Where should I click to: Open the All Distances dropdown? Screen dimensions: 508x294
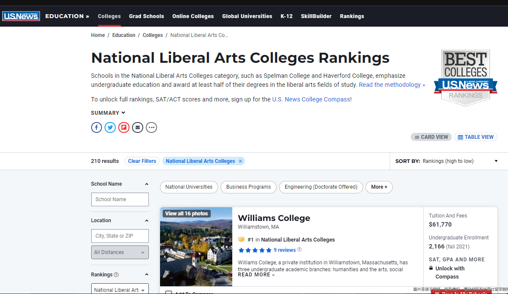point(120,252)
